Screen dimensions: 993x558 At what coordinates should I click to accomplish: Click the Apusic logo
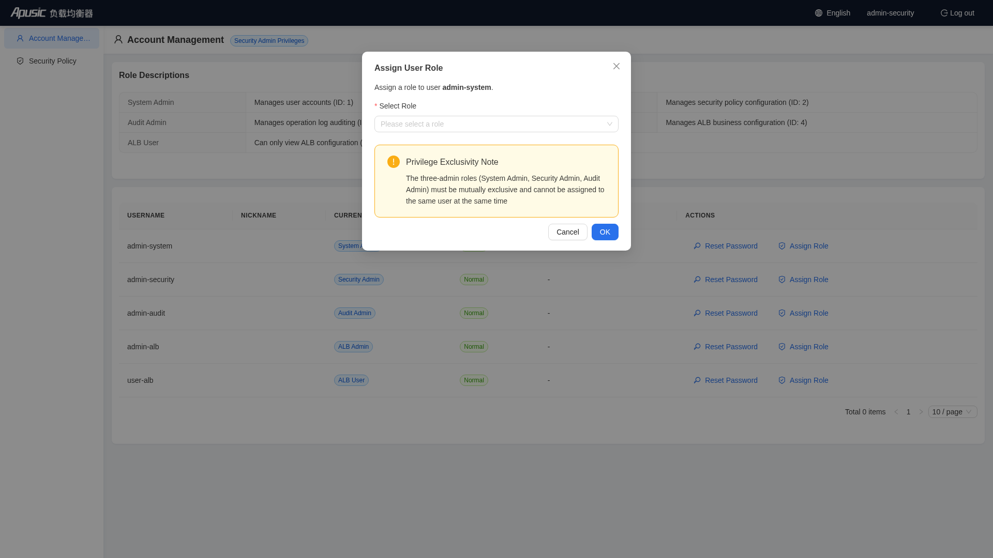tap(52, 13)
